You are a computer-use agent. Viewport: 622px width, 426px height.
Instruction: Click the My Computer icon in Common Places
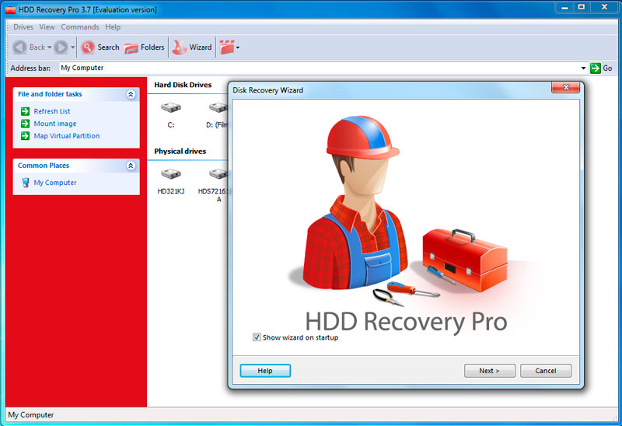pyautogui.click(x=26, y=183)
